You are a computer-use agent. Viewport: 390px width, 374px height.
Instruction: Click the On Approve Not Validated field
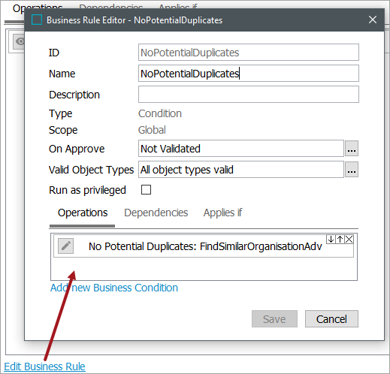[241, 149]
